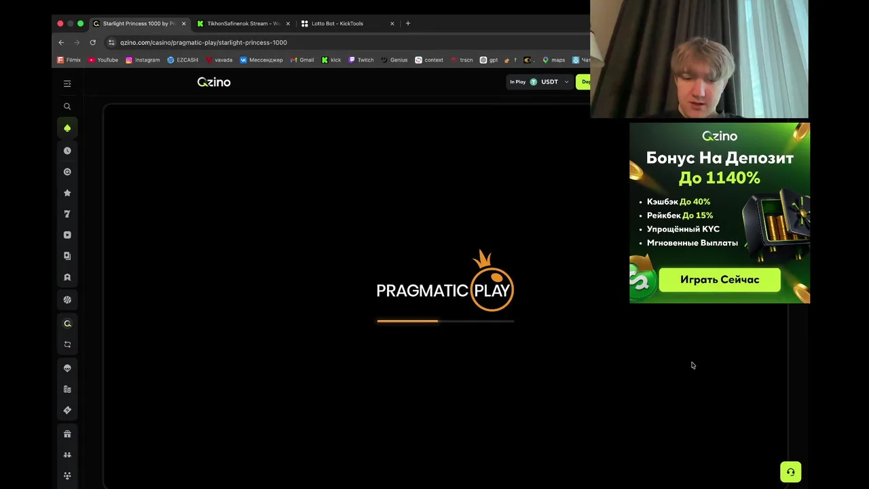This screenshot has width=869, height=489.
Task: Click the Qzino logo in header
Action: (214, 82)
